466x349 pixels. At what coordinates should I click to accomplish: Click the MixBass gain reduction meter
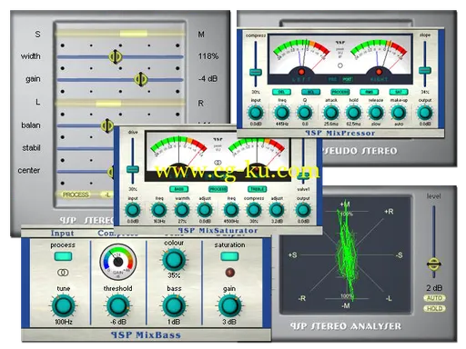point(118,262)
